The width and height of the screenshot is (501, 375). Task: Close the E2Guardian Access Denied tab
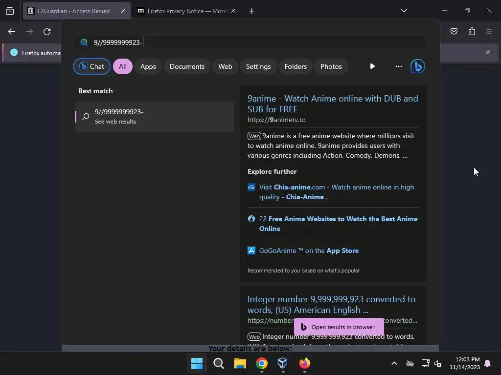point(123,11)
